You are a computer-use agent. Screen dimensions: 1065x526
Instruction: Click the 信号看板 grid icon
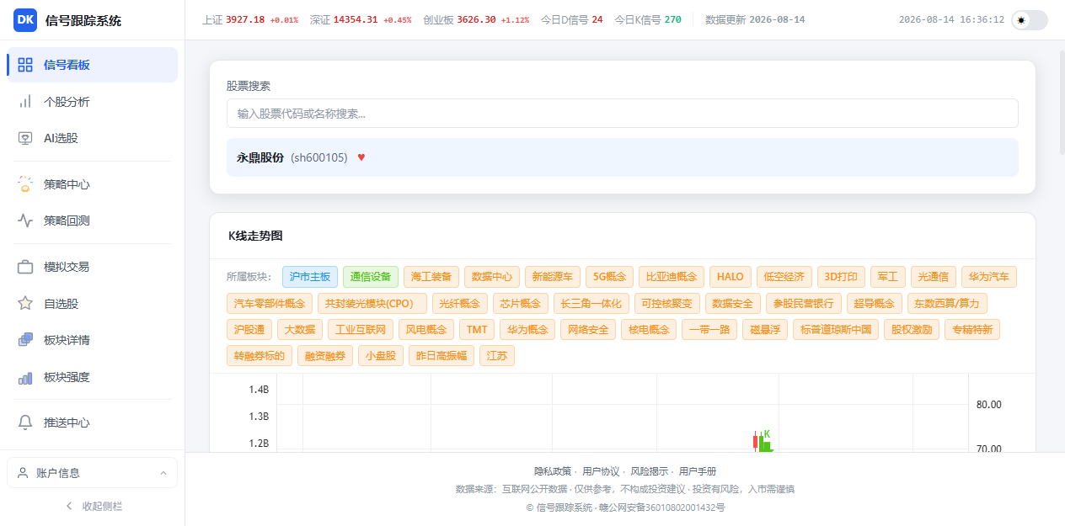[25, 65]
